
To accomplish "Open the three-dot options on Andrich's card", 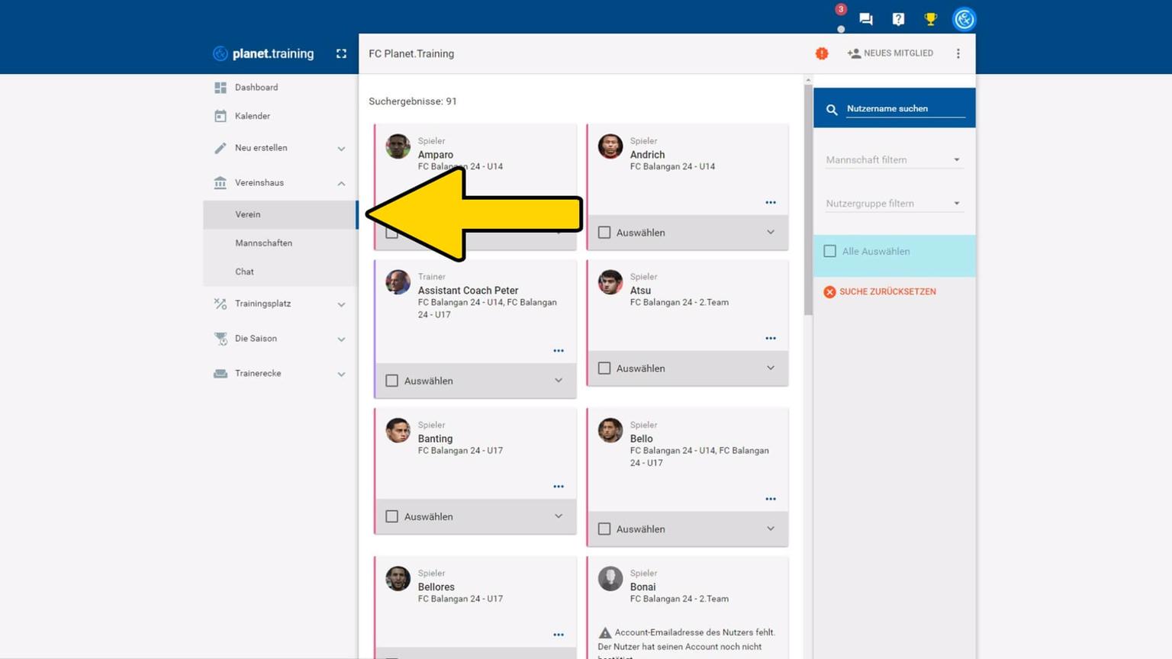I will (x=771, y=202).
